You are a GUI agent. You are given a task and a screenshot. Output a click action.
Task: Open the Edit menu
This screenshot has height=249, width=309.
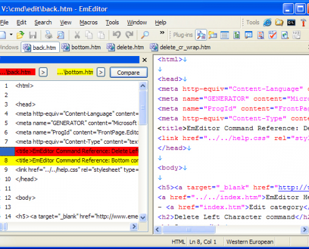point(21,22)
